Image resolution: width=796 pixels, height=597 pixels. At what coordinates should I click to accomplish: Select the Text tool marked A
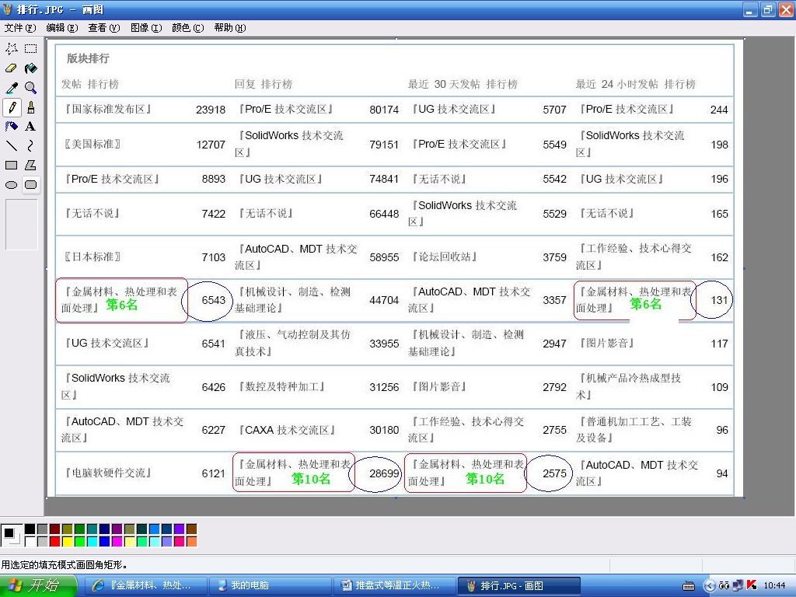pyautogui.click(x=31, y=127)
